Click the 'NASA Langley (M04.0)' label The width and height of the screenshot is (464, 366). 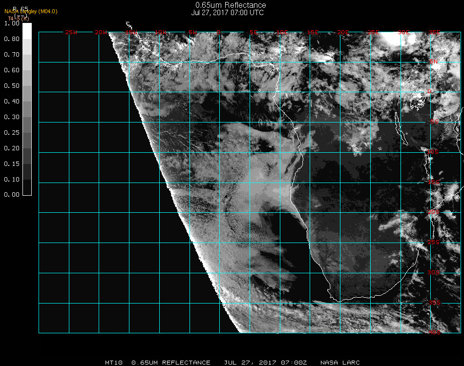(x=31, y=12)
